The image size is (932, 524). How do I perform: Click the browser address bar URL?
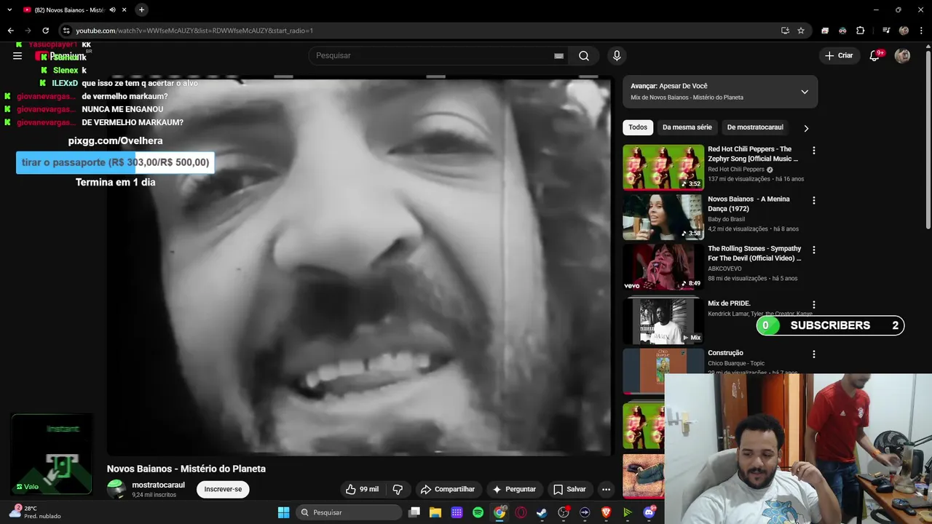(194, 31)
